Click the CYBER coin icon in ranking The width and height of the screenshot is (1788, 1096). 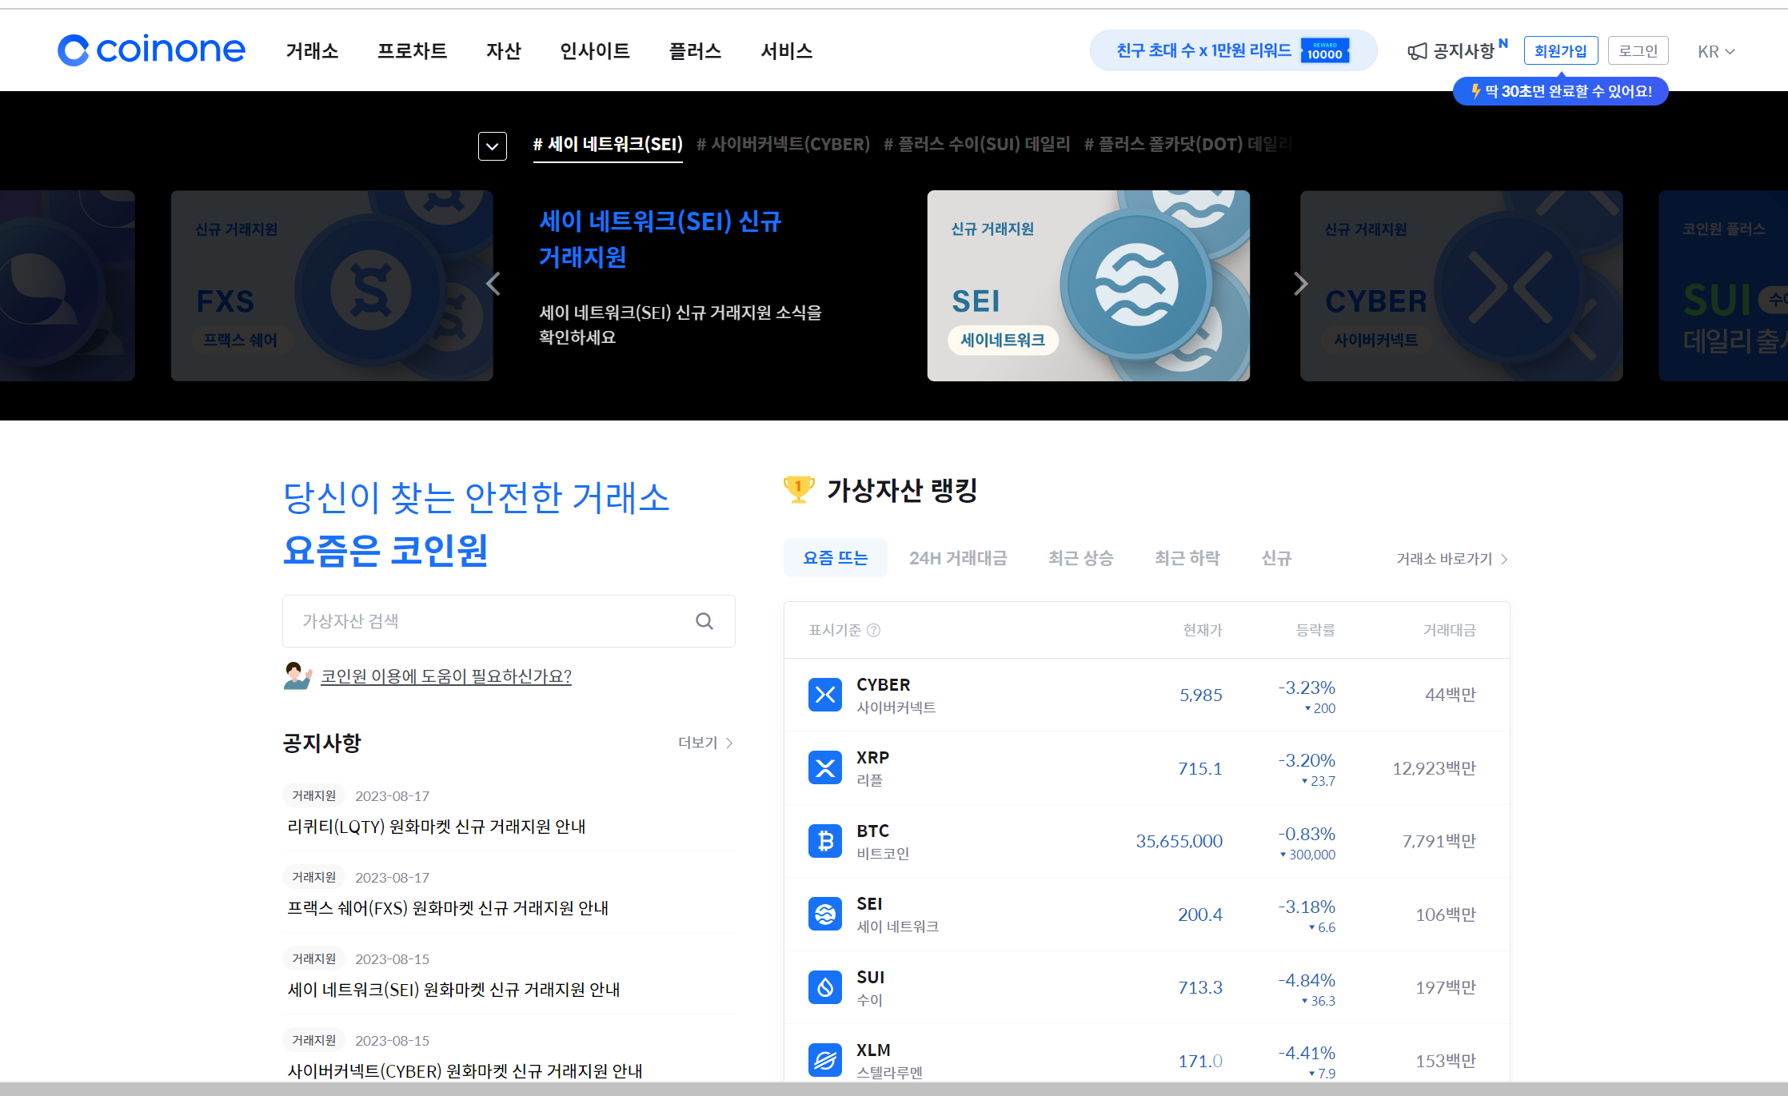coord(824,695)
